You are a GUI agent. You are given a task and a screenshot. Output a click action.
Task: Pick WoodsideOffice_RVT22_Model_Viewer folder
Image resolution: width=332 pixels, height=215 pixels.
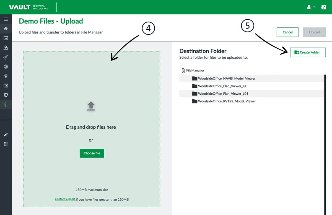point(227,101)
